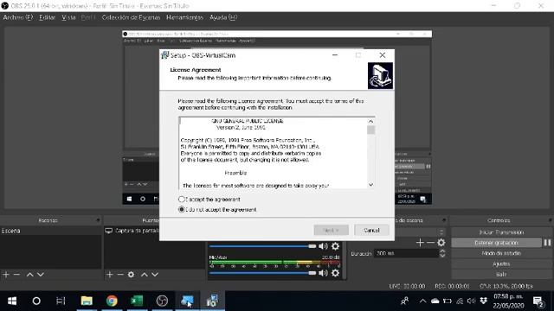Click the taskbar clock and date
The width and height of the screenshot is (554, 311).
508,301
